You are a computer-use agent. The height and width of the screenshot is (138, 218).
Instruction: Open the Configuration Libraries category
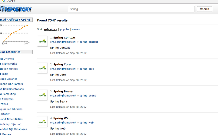coord(11,109)
